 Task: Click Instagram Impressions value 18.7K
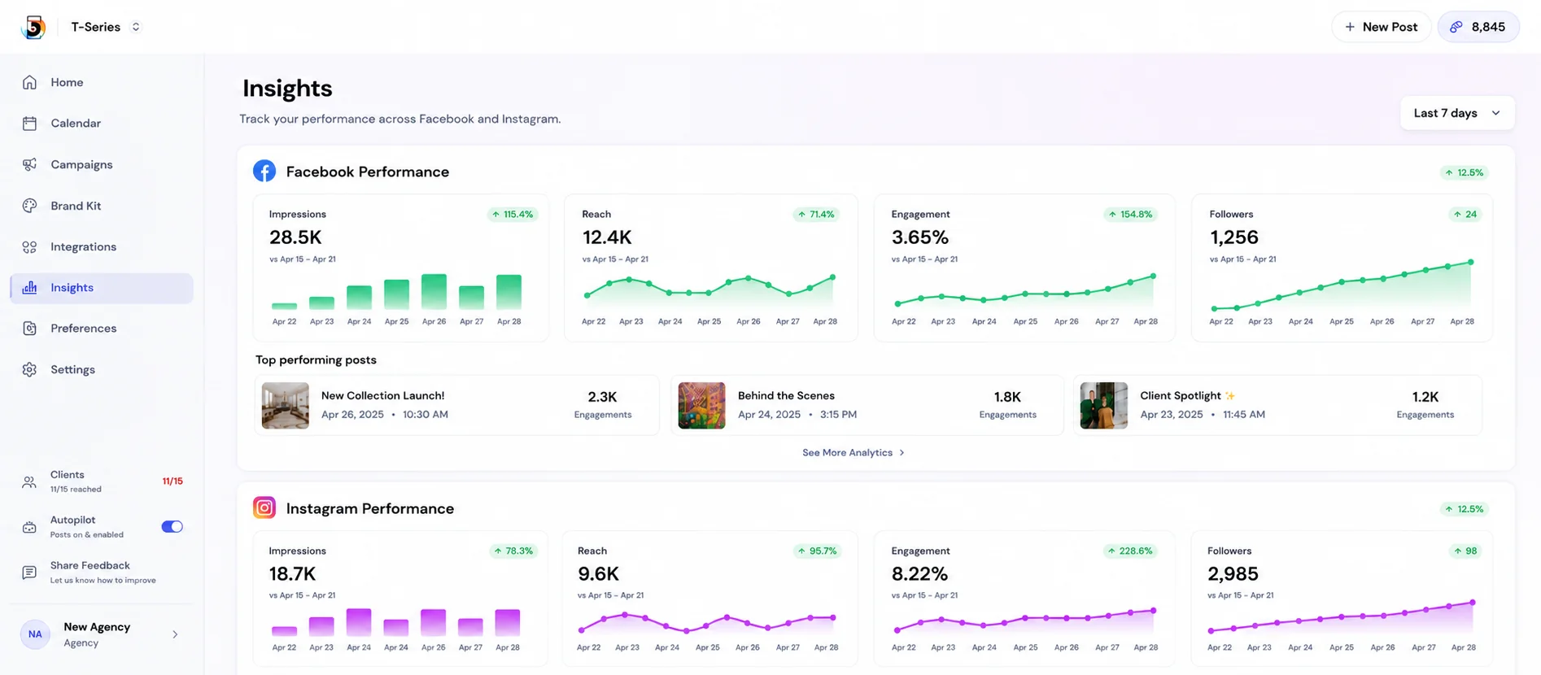292,574
